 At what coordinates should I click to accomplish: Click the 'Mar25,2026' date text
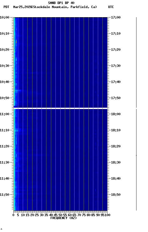click(23, 7)
